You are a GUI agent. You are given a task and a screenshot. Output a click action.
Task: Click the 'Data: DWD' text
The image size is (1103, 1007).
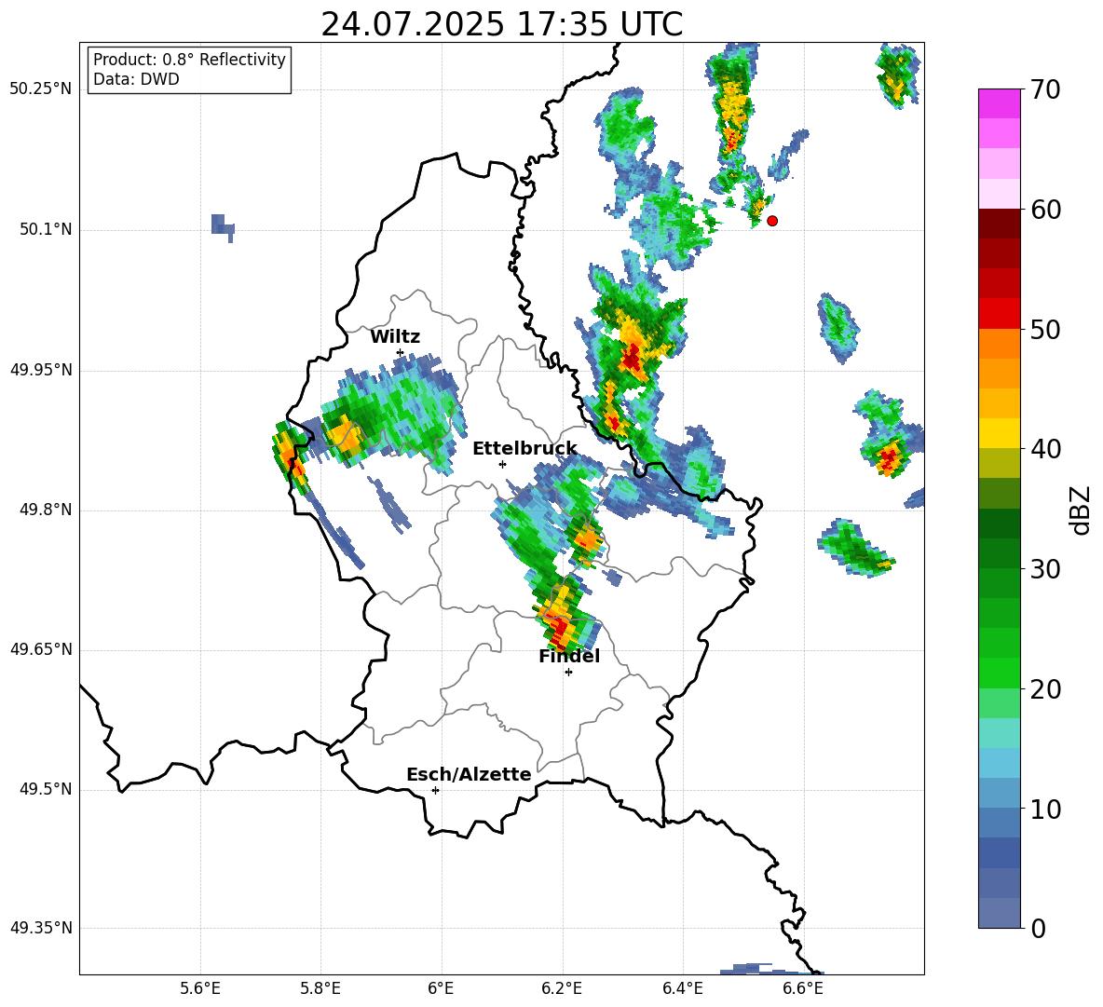coord(136,79)
